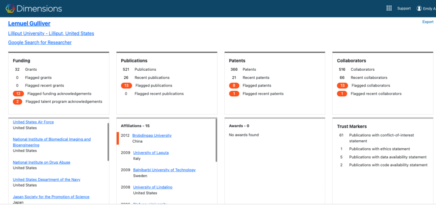Click '21 Recent patents' row
This screenshot has width=436, height=213.
250,78
